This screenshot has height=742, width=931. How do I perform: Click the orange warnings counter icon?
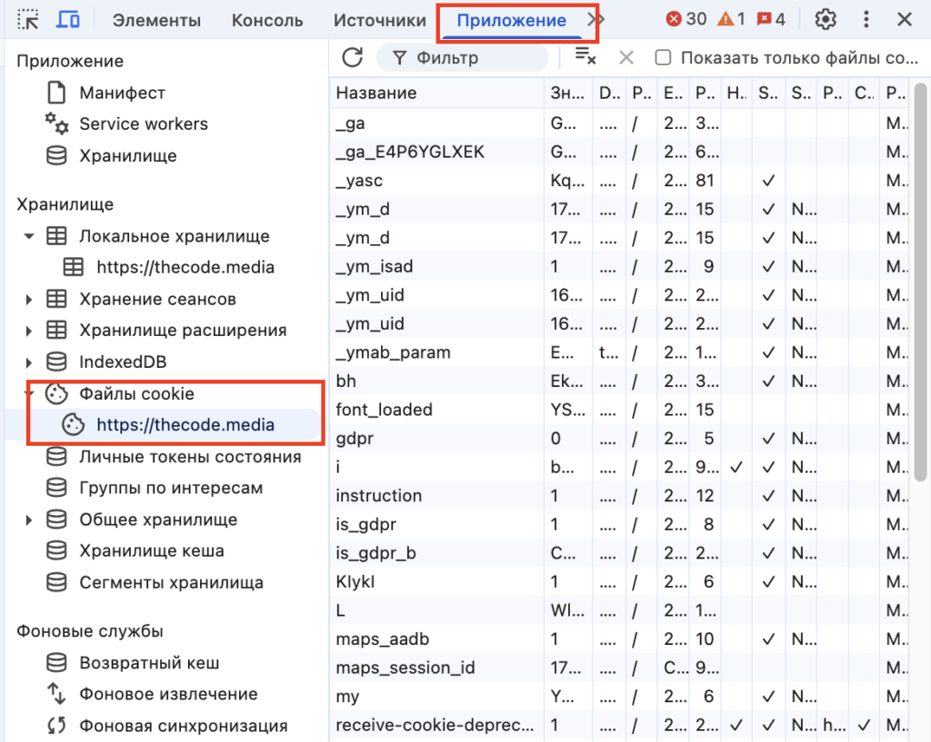(726, 20)
